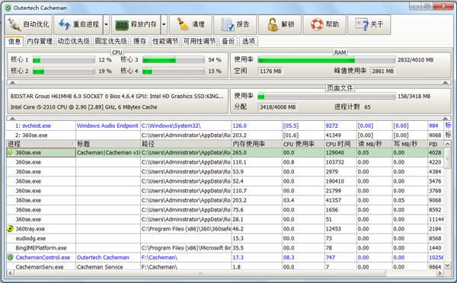Viewport: 457px width, 283px height.
Task: Click the 释放内存 free memory button
Action: coord(136,25)
